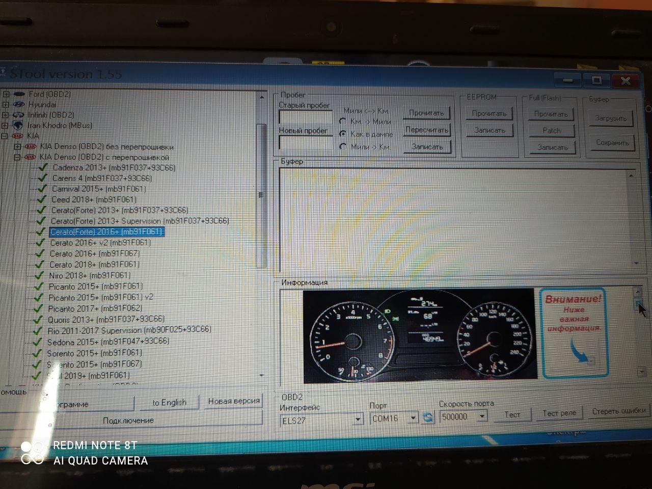Click the Hyundai logo icon

(x=19, y=104)
